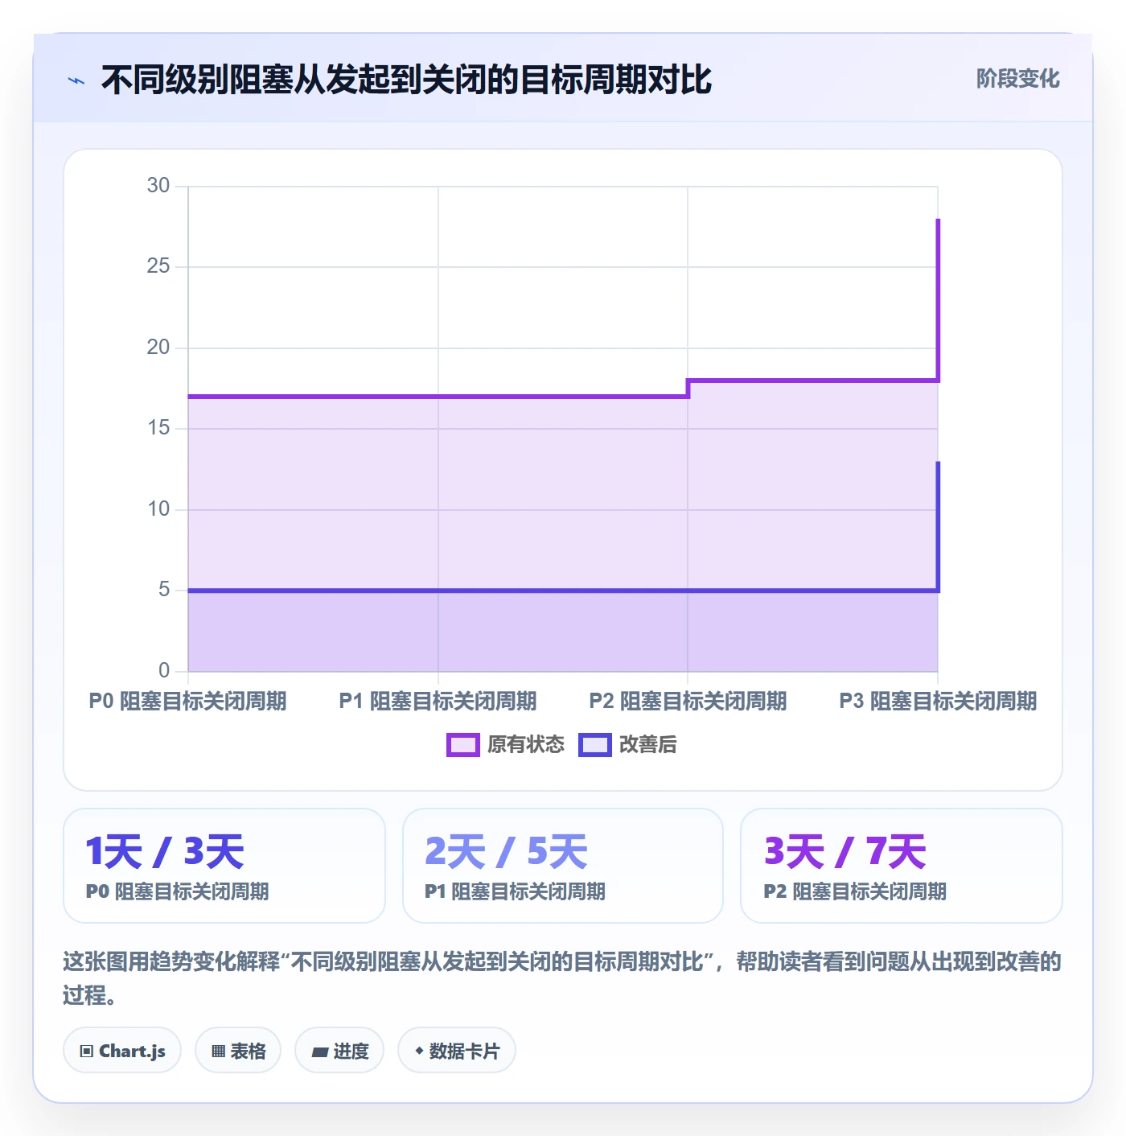Click the chart title 不同级别阻塞从发起到关闭的目标周期对比
The height and width of the screenshot is (1136, 1126).
406,80
